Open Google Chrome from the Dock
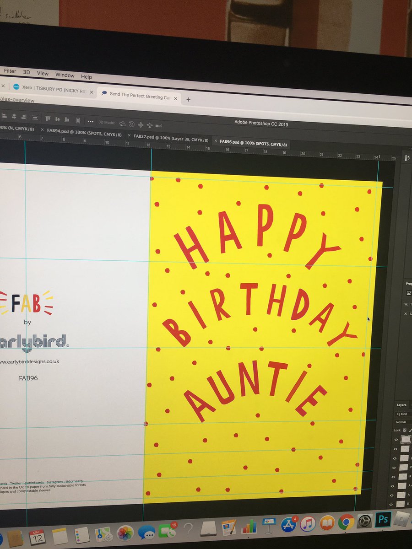The width and height of the screenshot is (412, 549). point(346,523)
